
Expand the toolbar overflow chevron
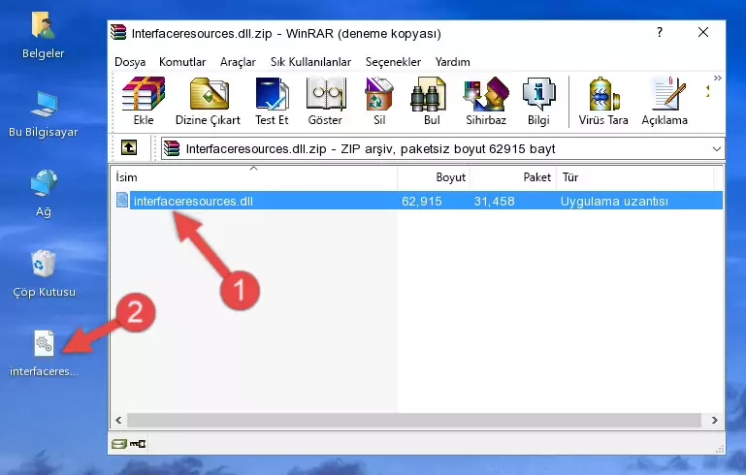click(718, 78)
